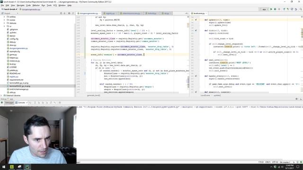Open the white oval app in taskbar
Image resolution: width=303 pixels, height=170 pixels.
pyautogui.click(x=19, y=167)
